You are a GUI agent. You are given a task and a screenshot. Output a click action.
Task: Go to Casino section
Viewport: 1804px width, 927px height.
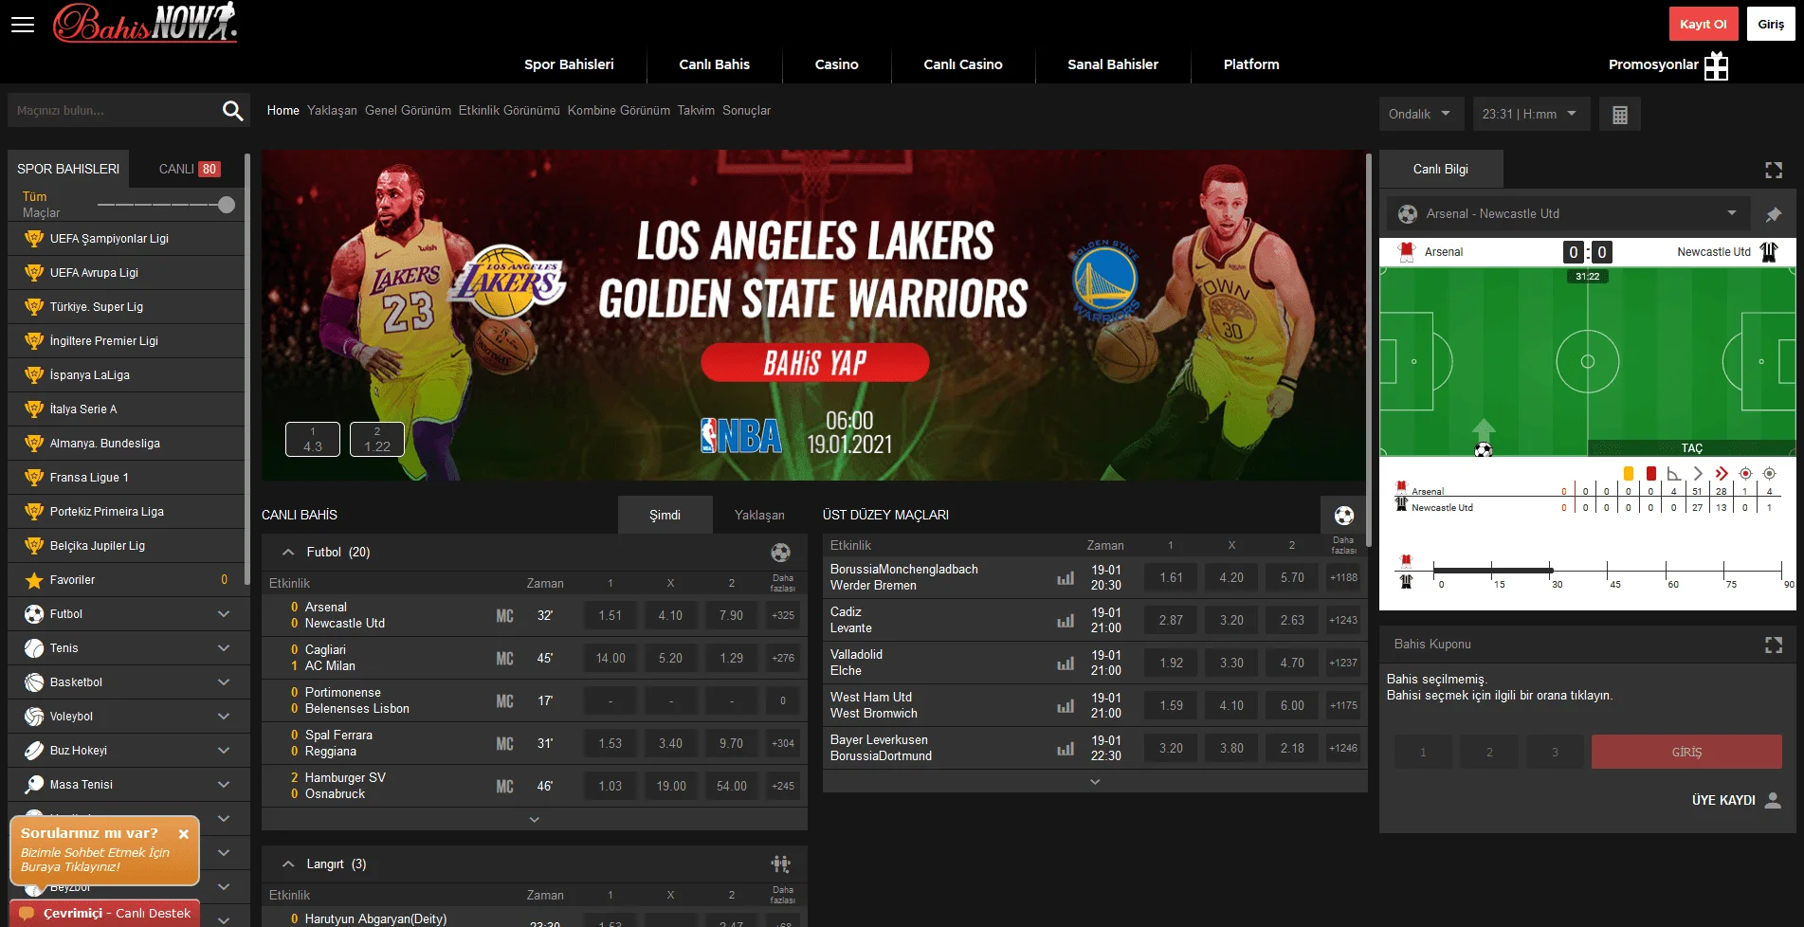pos(836,64)
